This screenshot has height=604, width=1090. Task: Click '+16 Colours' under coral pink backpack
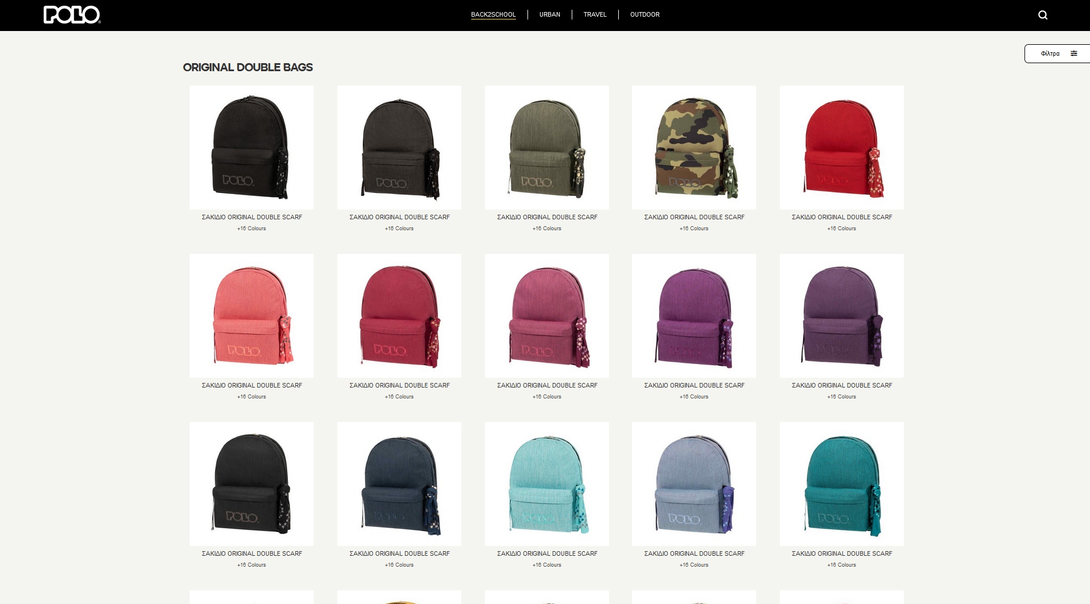(x=252, y=397)
